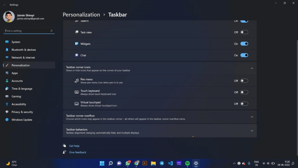Open taskbar Search magnifier icon

111,163
